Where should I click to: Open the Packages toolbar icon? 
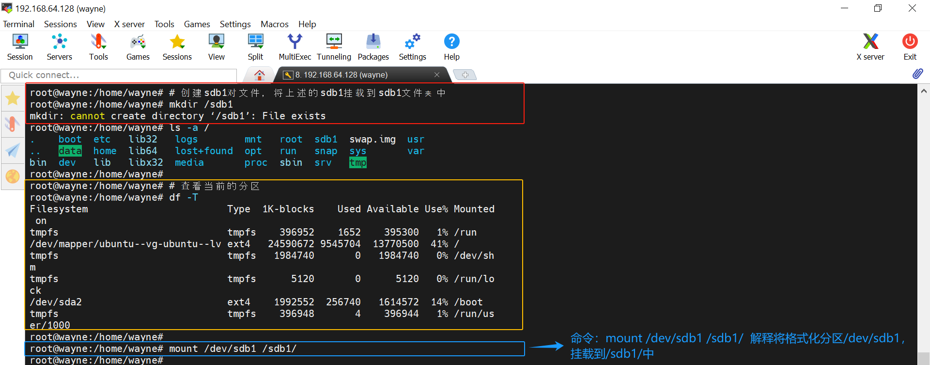[x=373, y=47]
